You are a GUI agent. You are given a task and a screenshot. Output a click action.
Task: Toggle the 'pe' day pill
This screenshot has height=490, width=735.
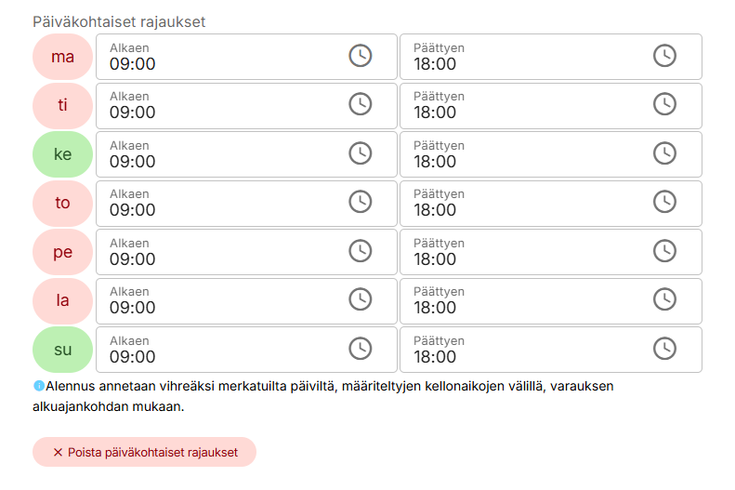click(62, 252)
